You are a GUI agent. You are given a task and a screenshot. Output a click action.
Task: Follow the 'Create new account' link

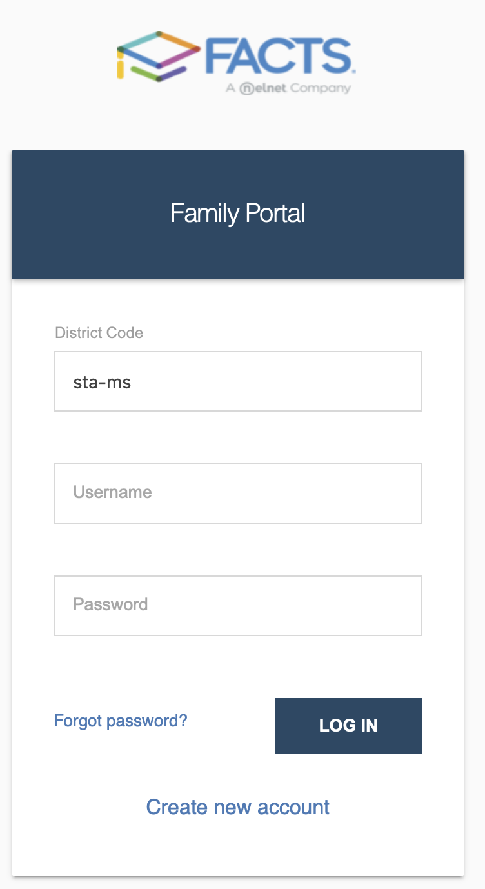(x=238, y=807)
